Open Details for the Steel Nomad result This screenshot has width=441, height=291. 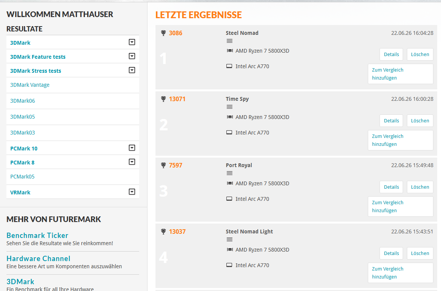click(391, 55)
